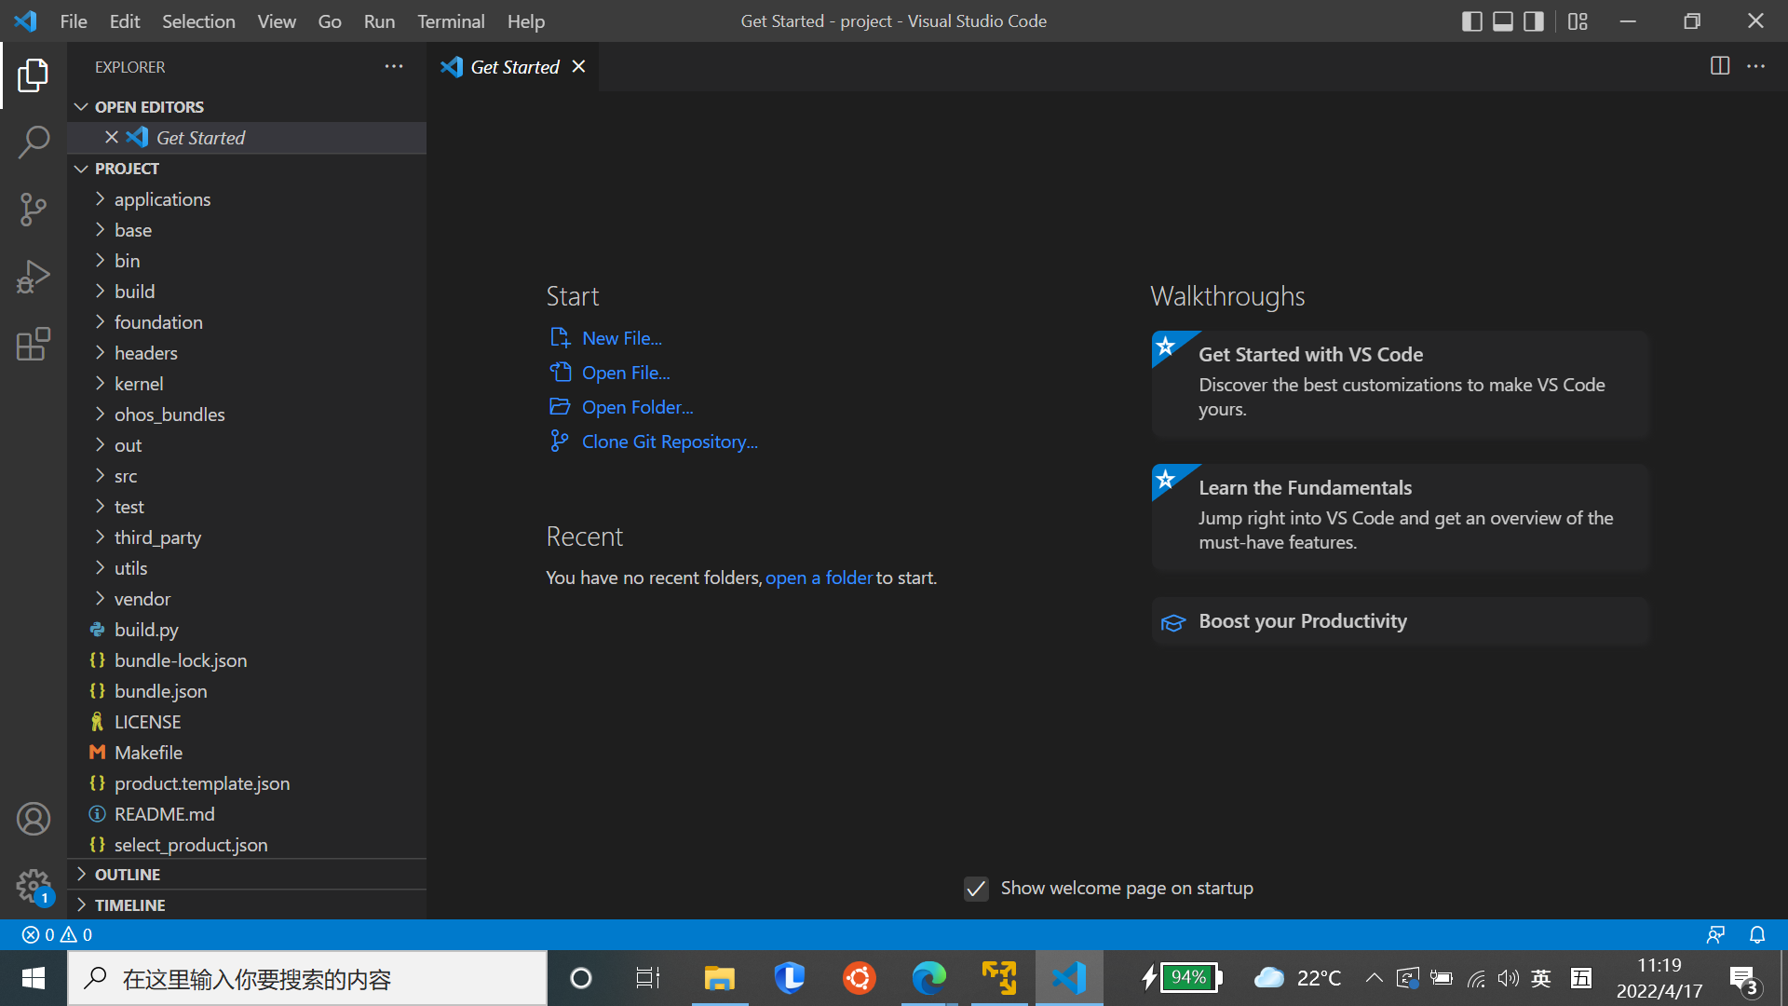Open the Search view in activity bar
This screenshot has height=1006, width=1788.
[34, 143]
